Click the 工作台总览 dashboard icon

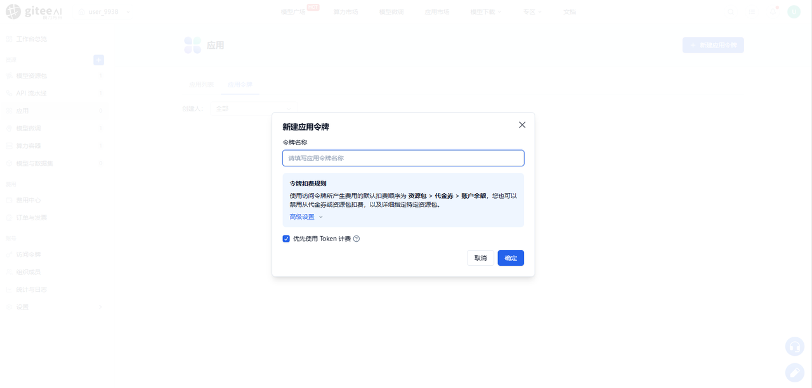tap(9, 39)
